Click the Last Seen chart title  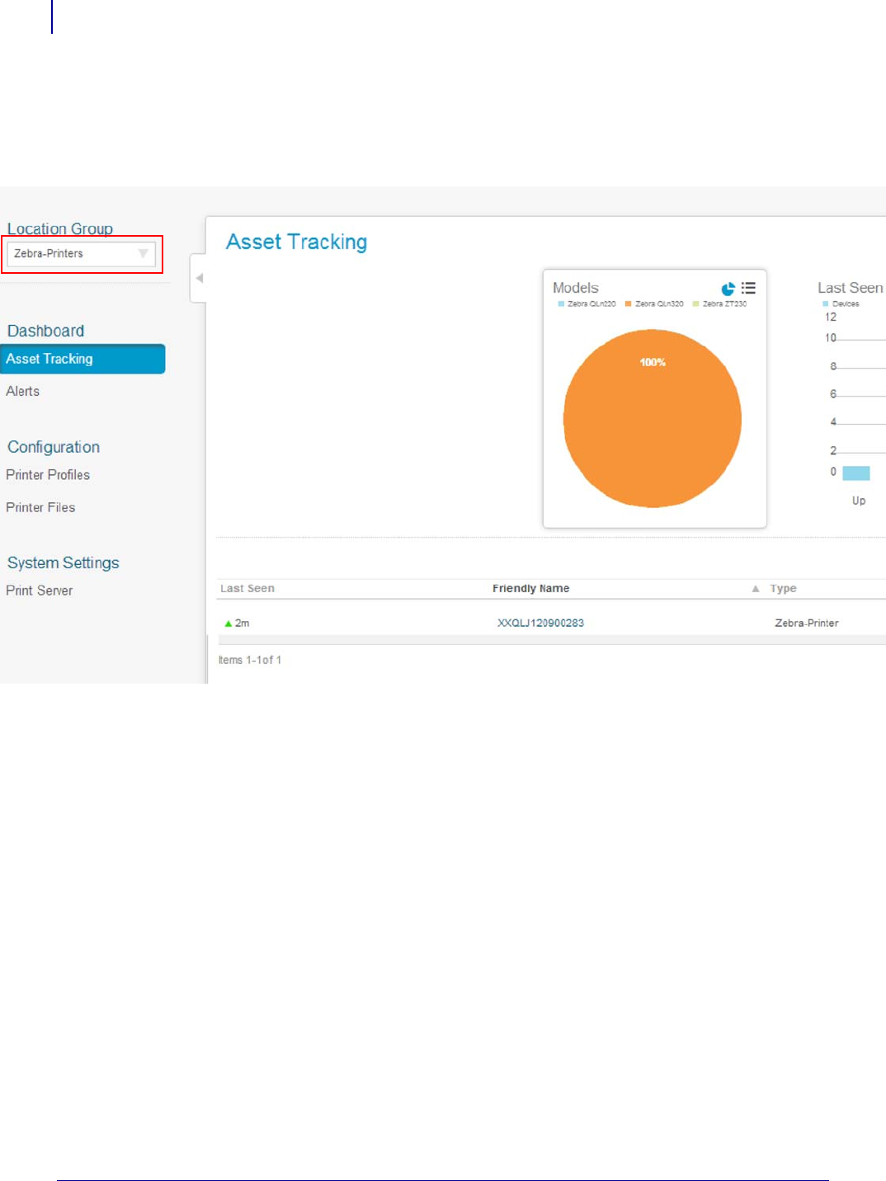[x=851, y=288]
